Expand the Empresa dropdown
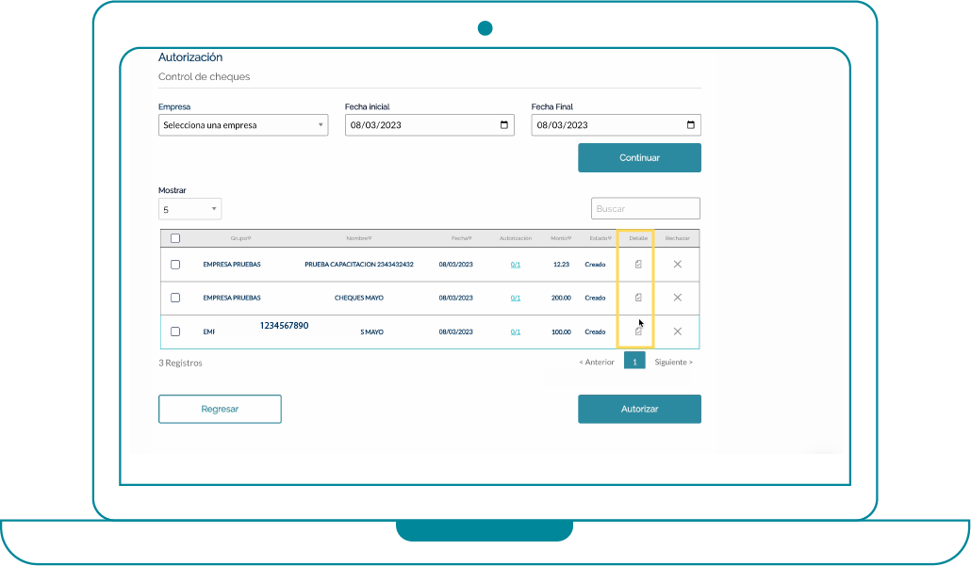 point(243,125)
